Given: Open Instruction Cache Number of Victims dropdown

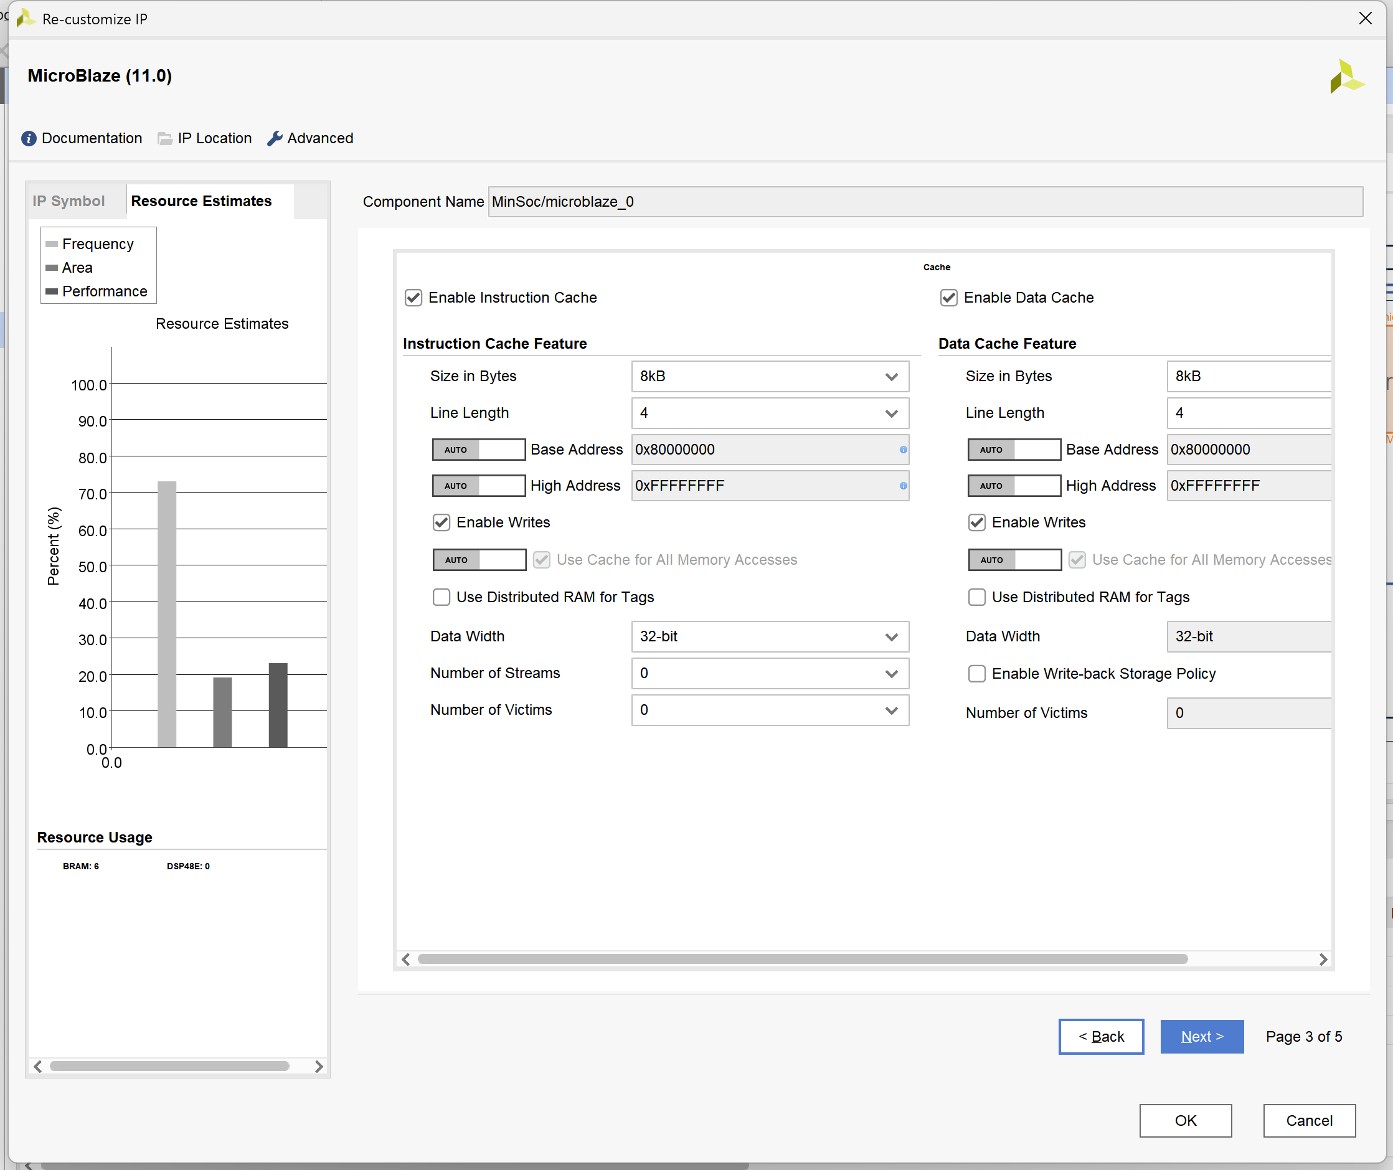Looking at the screenshot, I should 770,710.
